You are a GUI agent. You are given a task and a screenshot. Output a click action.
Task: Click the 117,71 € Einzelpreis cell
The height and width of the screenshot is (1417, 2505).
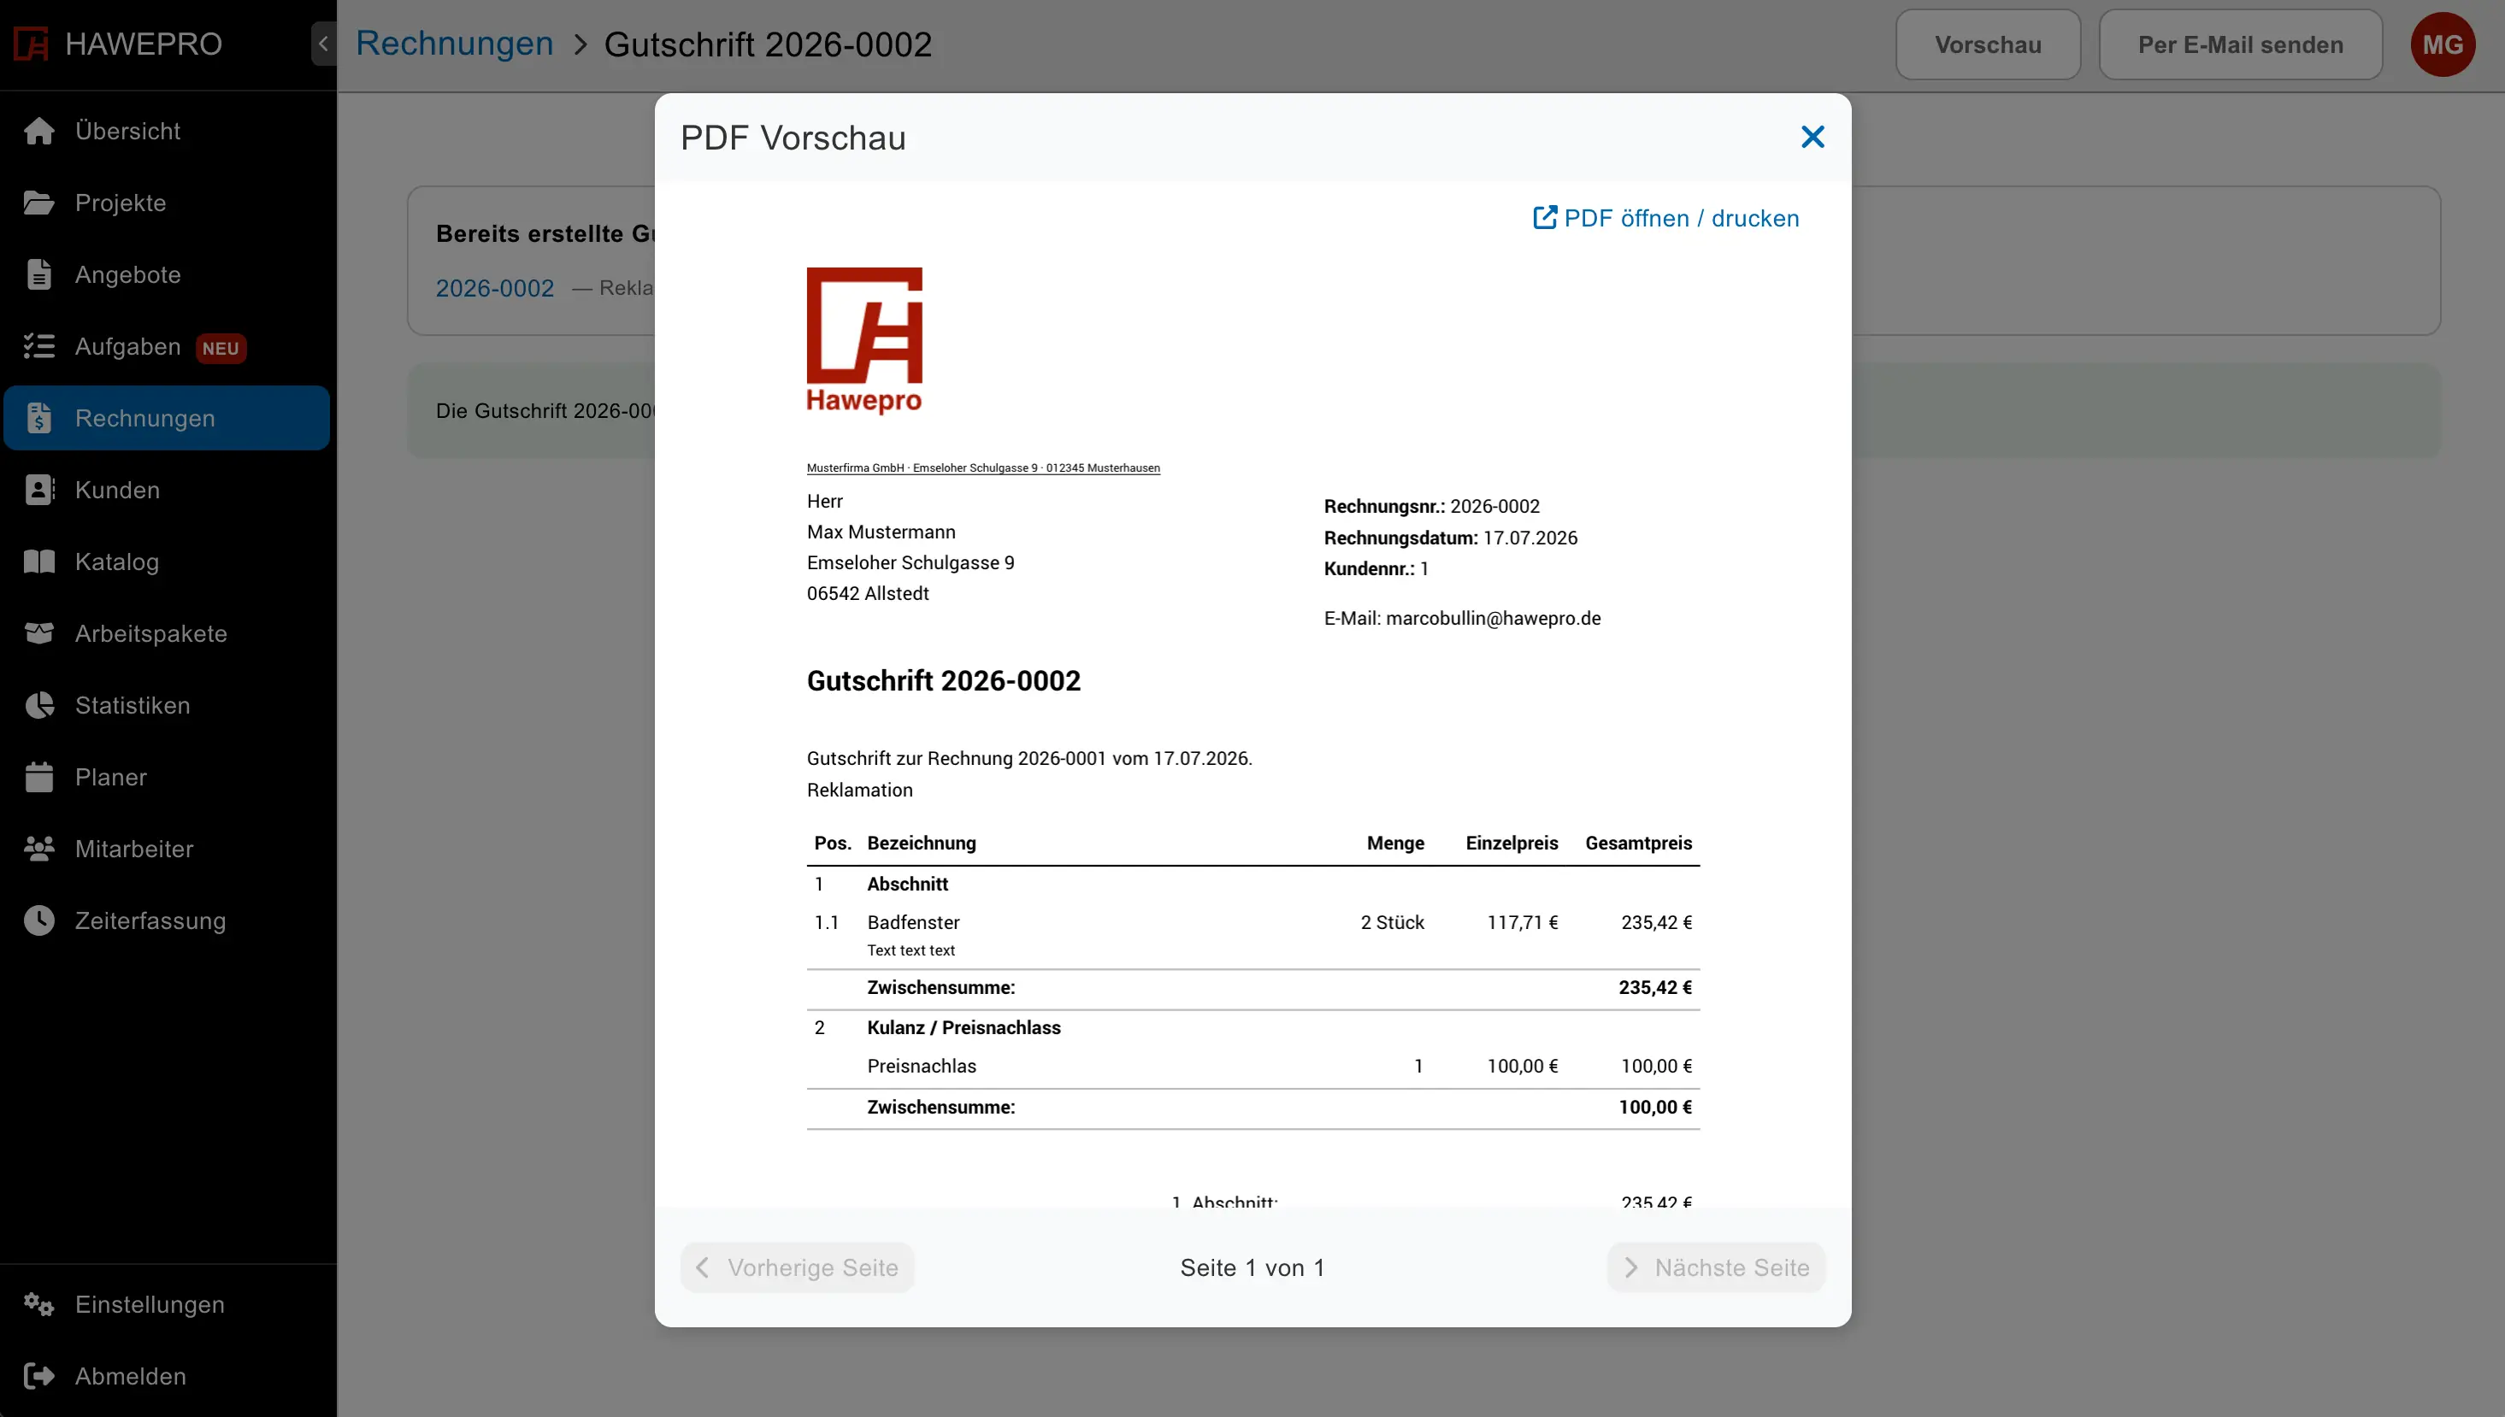click(1523, 923)
